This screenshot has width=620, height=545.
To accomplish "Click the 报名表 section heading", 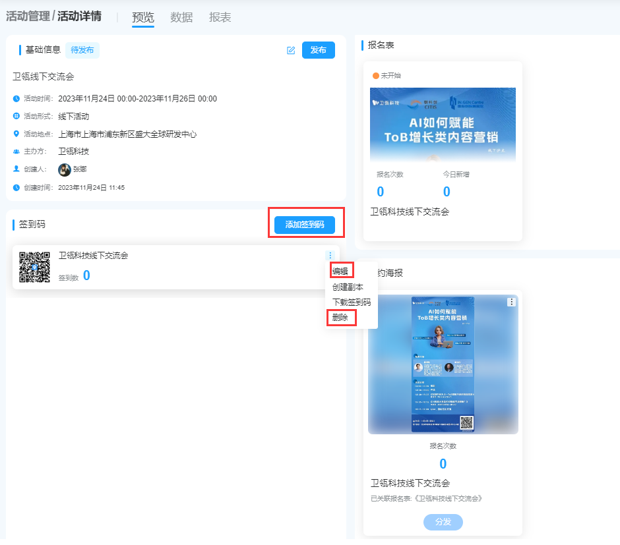I will coord(381,45).
